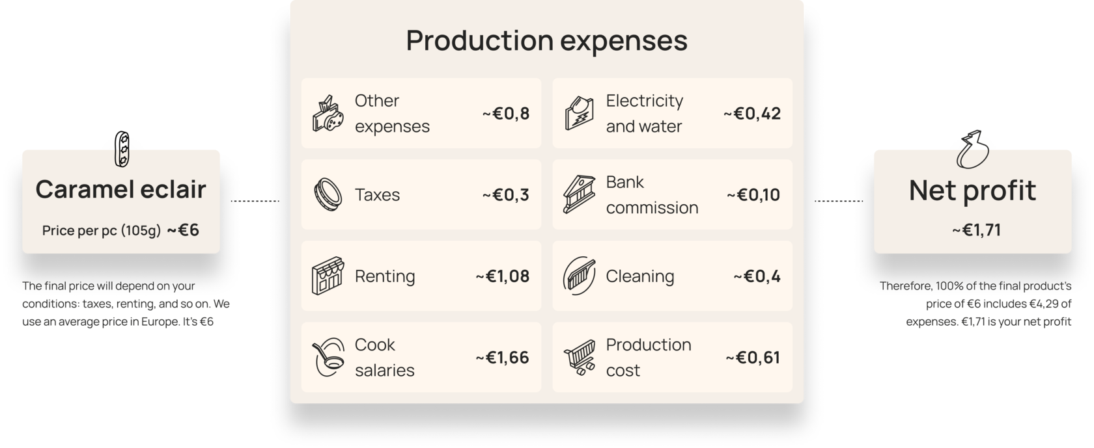1094x448 pixels.
Task: Click the Other expenses plug icon
Action: 328,114
